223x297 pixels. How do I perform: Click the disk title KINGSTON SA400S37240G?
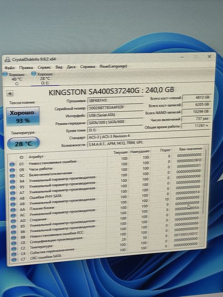click(94, 92)
